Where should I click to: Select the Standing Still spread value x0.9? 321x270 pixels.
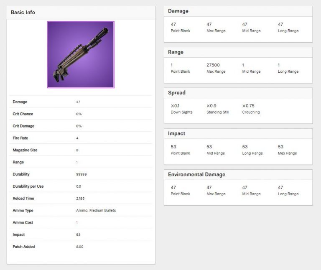pos(211,106)
